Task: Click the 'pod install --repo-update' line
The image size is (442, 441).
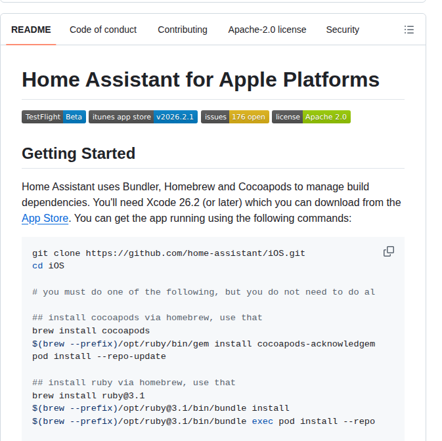Action: [99, 356]
